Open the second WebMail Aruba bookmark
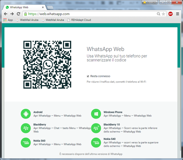183x160 pixels. point(53,20)
